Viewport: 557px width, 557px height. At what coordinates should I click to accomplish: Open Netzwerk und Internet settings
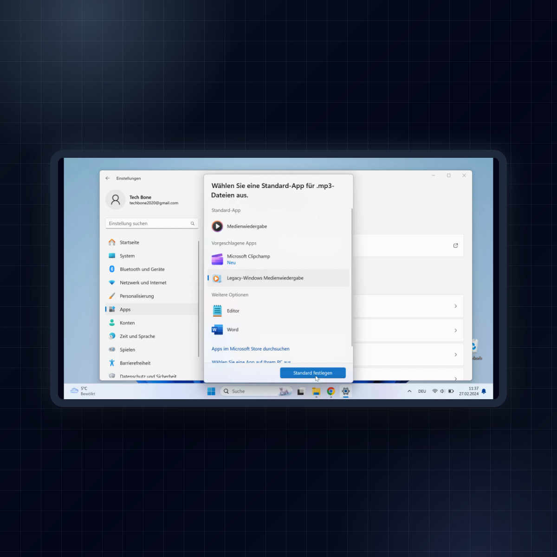click(152, 283)
